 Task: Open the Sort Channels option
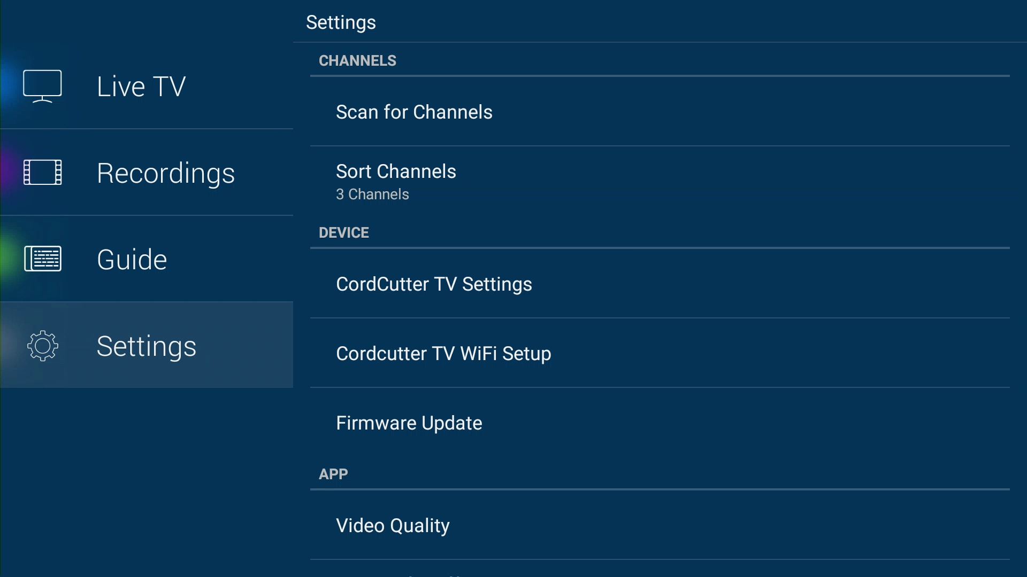(x=396, y=171)
